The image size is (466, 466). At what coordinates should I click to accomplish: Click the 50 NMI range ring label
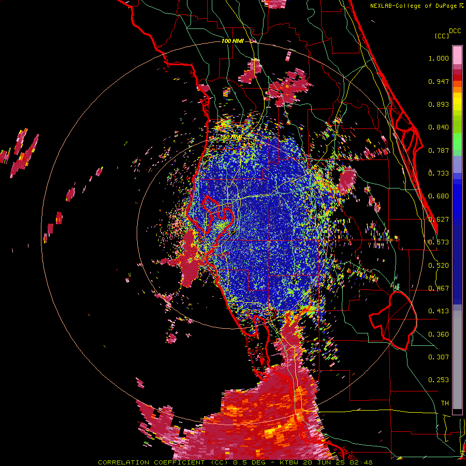point(232,137)
